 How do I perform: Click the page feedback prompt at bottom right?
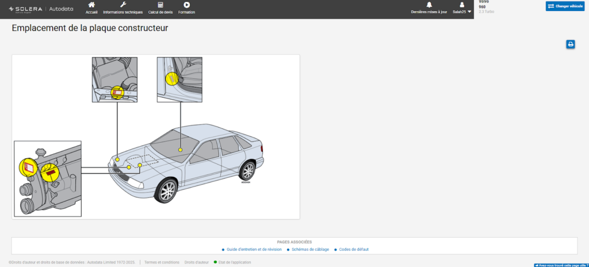coord(561,265)
